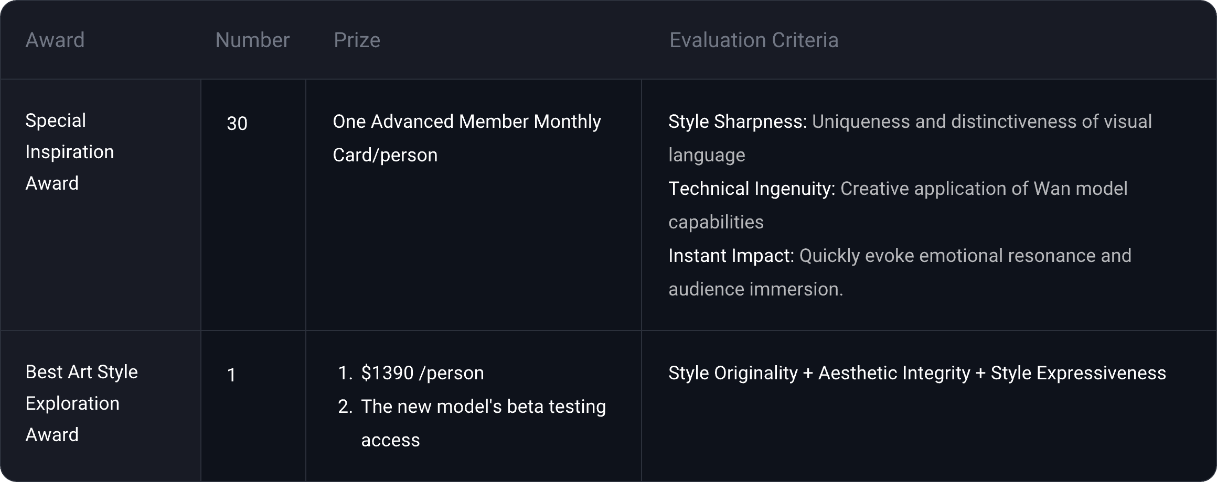The height and width of the screenshot is (482, 1217).
Task: Click the Prize column header
Action: [x=357, y=40]
